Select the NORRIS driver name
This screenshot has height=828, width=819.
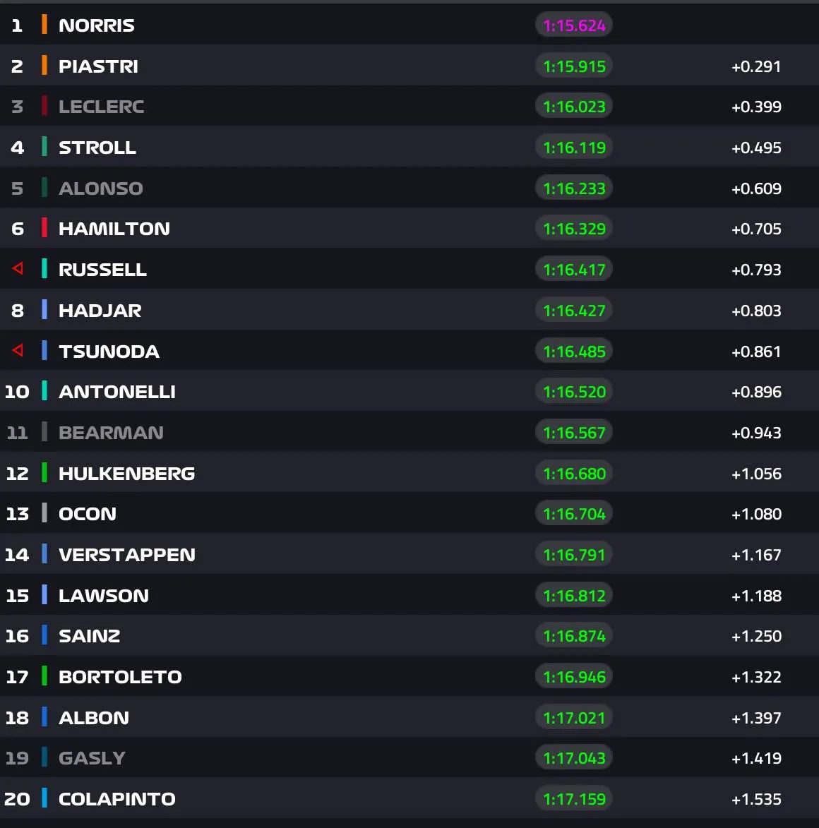(97, 25)
